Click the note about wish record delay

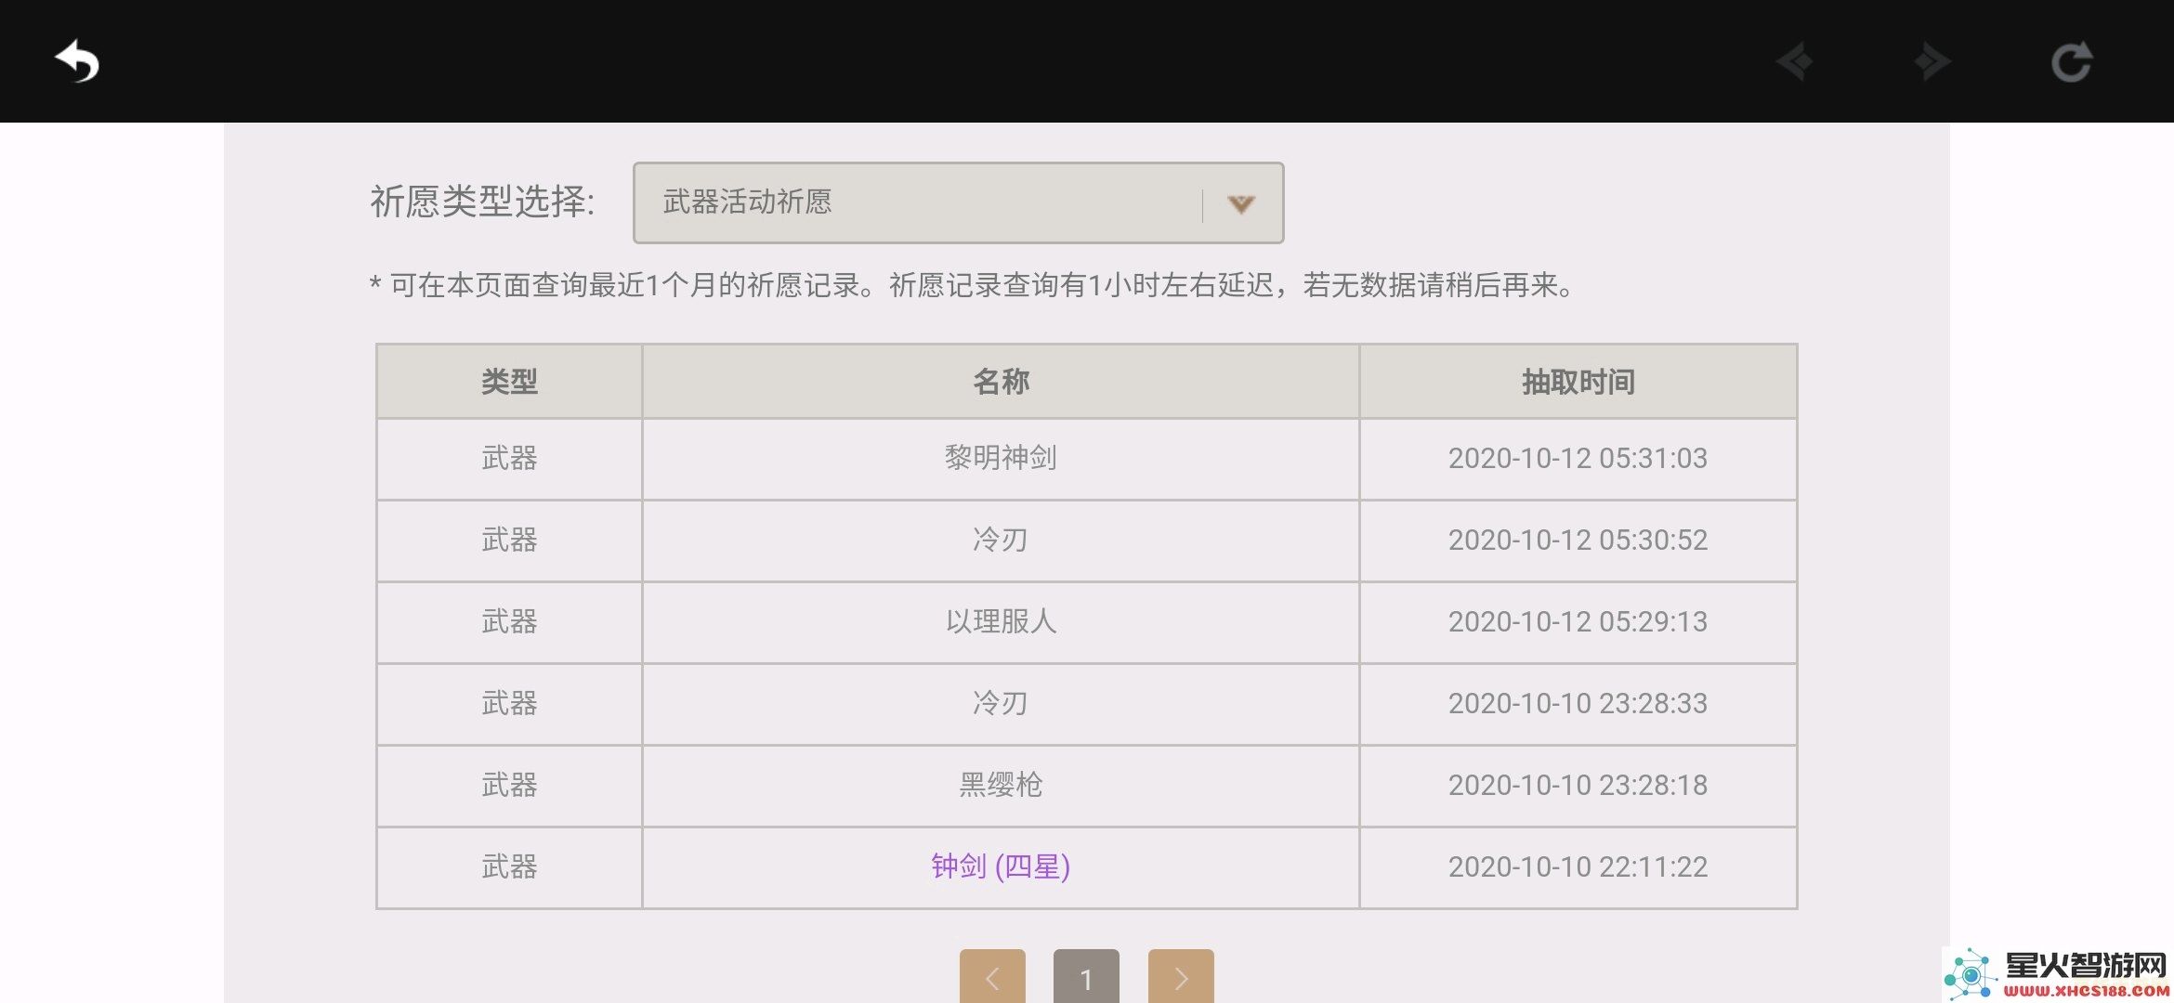click(x=972, y=285)
